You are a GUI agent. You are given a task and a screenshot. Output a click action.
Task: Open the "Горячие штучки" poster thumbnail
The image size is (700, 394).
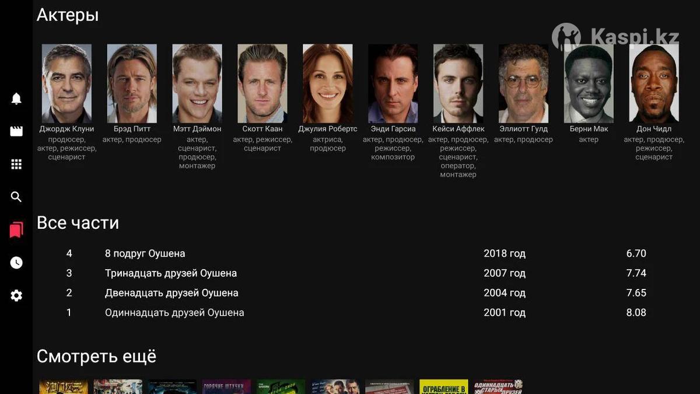tap(226, 387)
